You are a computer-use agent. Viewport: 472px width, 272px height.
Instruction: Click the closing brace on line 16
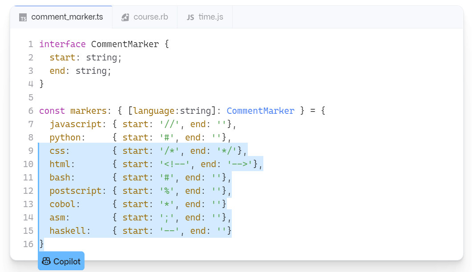tap(41, 244)
